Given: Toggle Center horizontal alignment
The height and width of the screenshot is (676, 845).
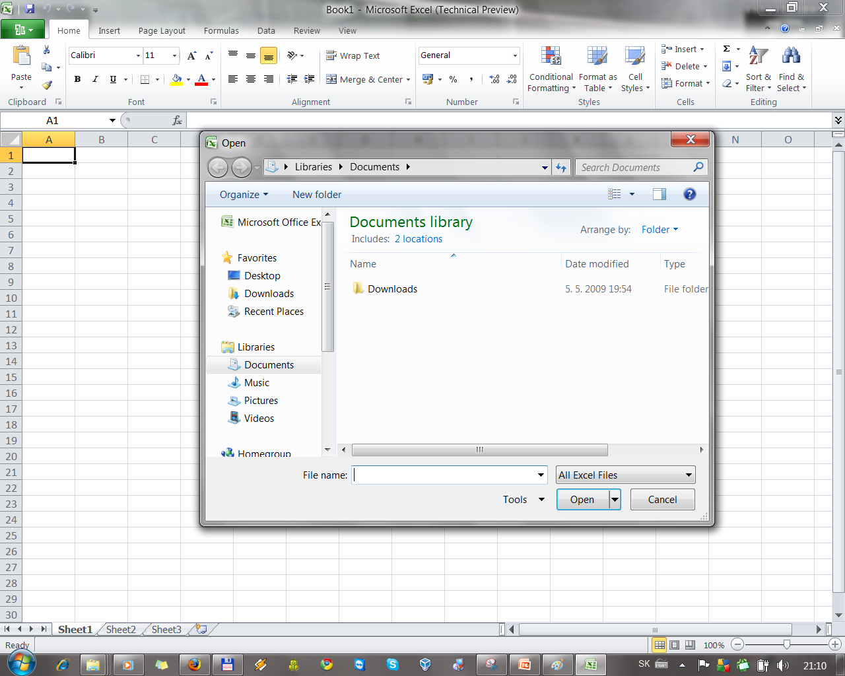Looking at the screenshot, I should tap(250, 79).
